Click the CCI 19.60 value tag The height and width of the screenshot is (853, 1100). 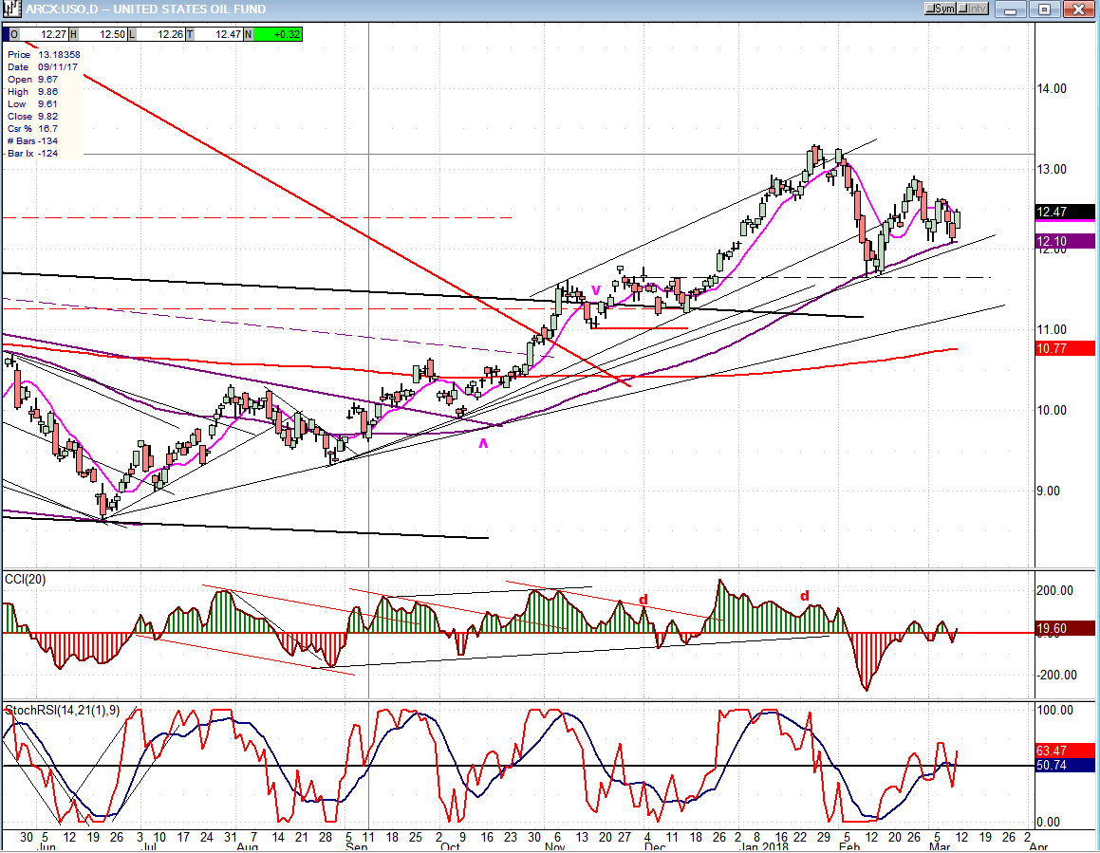click(1066, 627)
